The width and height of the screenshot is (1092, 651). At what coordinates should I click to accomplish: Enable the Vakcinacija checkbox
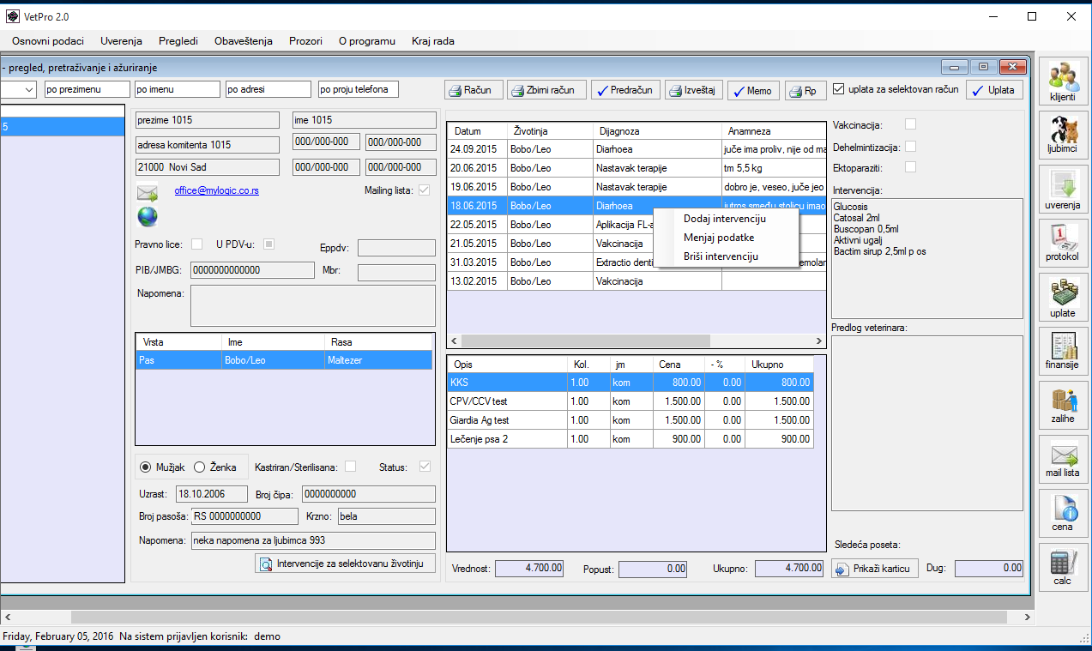point(910,125)
